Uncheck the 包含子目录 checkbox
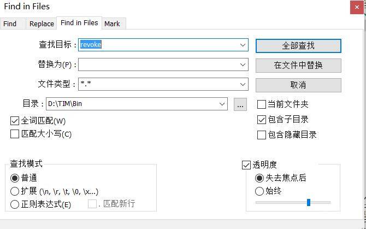This screenshot has height=229, width=366. tap(262, 120)
